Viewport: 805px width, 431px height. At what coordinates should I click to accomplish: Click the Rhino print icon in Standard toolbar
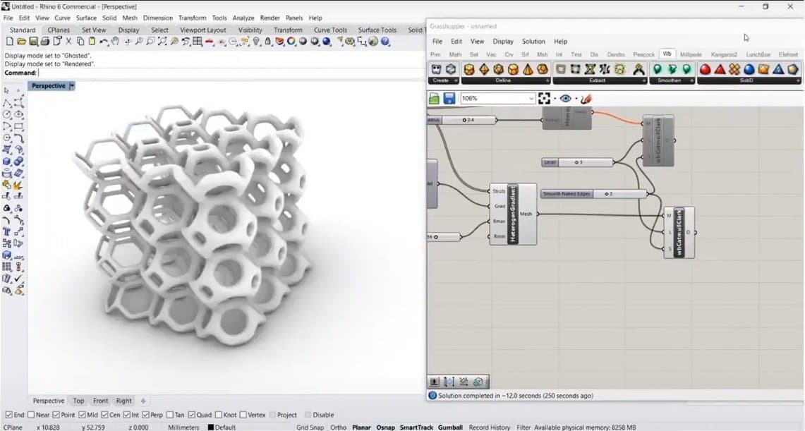(x=44, y=42)
